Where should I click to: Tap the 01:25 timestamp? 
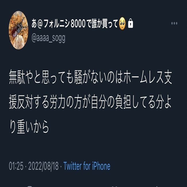point(16,166)
